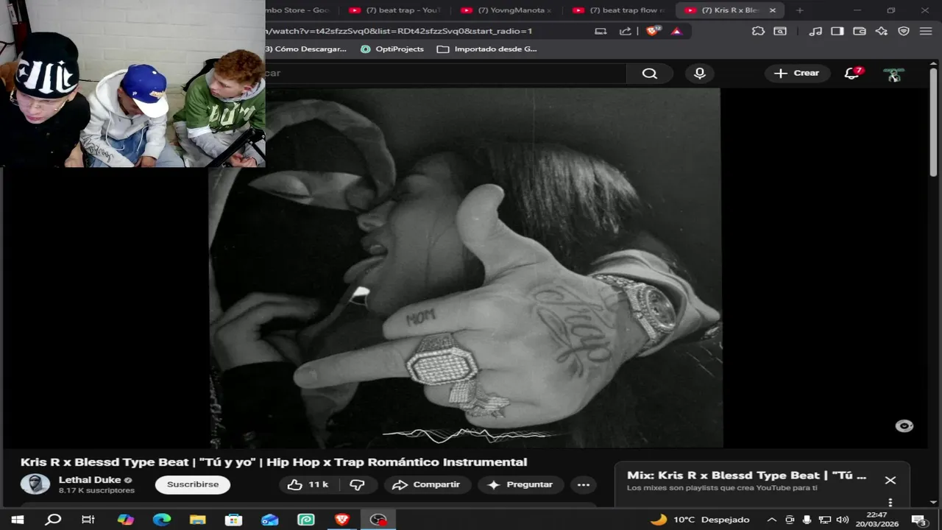Expand the system tray hidden icons chevron
This screenshot has height=530, width=942.
click(x=771, y=520)
